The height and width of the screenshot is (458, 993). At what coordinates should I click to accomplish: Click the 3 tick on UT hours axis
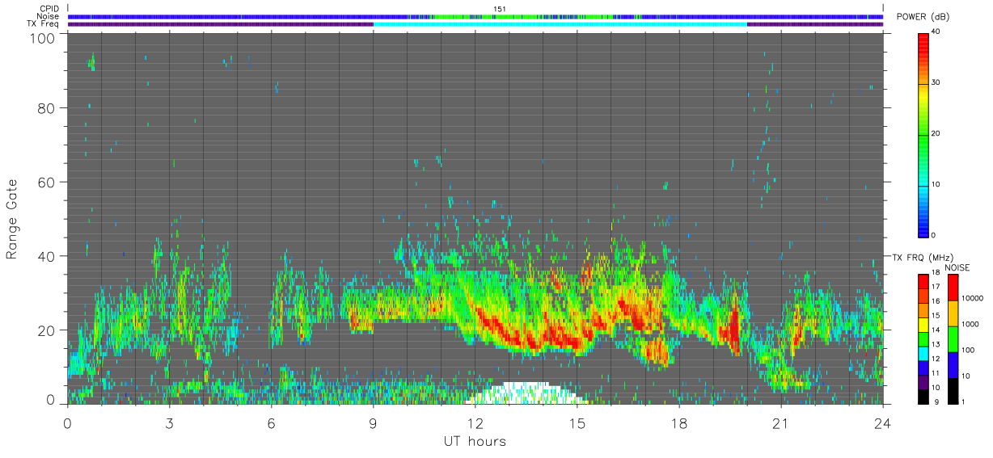pos(169,423)
